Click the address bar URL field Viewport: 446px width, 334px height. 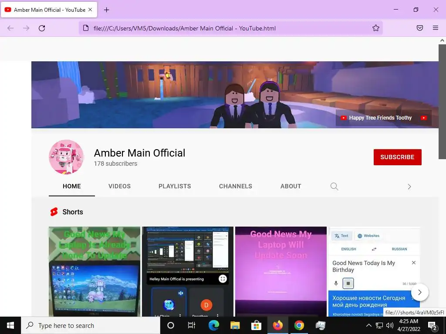click(x=230, y=28)
